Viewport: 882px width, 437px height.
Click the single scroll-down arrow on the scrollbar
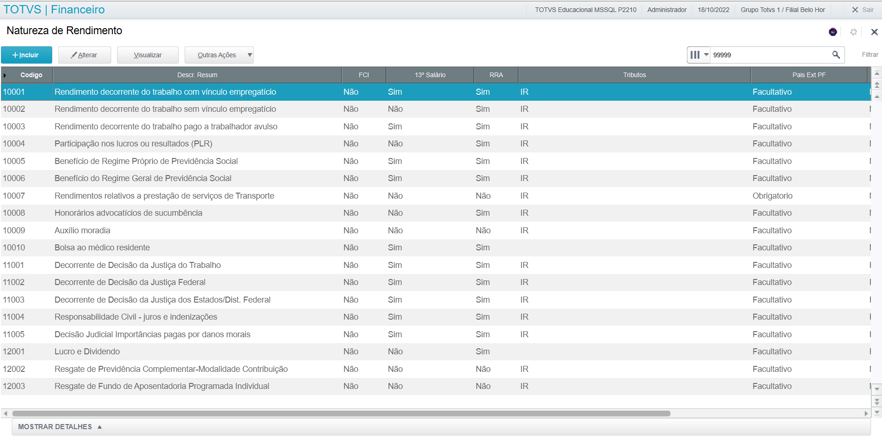877,389
